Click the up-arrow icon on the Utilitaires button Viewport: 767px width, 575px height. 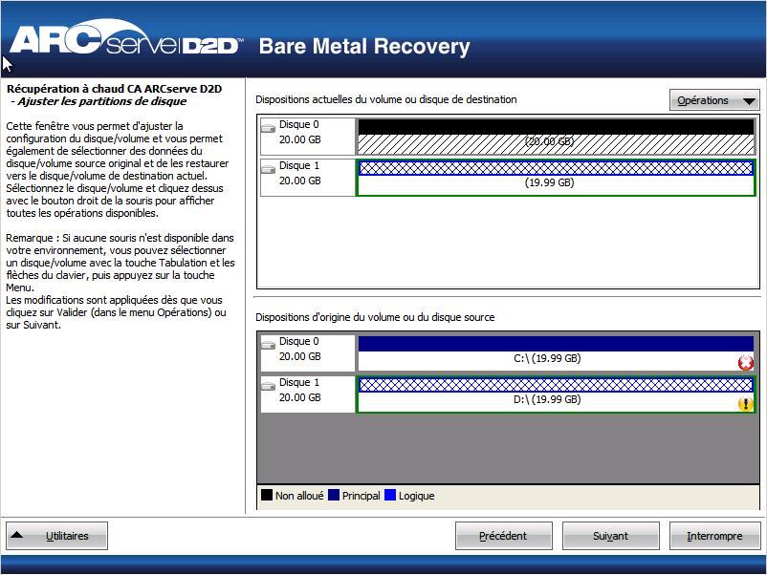coord(16,536)
